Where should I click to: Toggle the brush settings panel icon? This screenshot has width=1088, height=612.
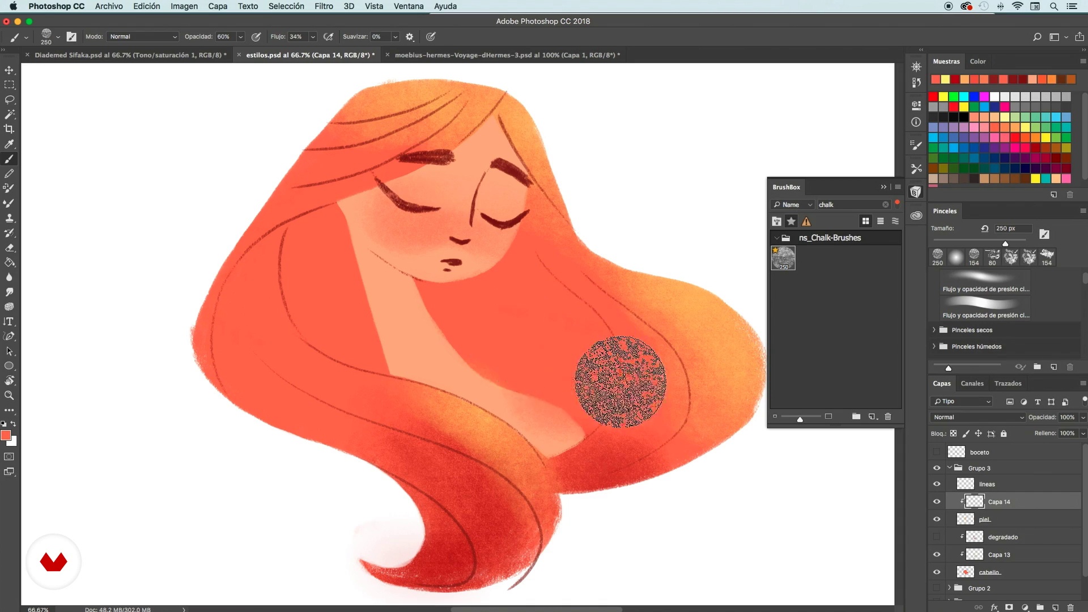(71, 37)
